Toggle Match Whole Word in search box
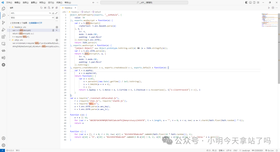This screenshot has height=152, width=280. click(x=53, y=13)
